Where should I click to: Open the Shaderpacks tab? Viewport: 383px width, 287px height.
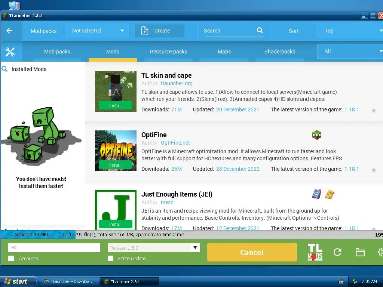coord(280,52)
